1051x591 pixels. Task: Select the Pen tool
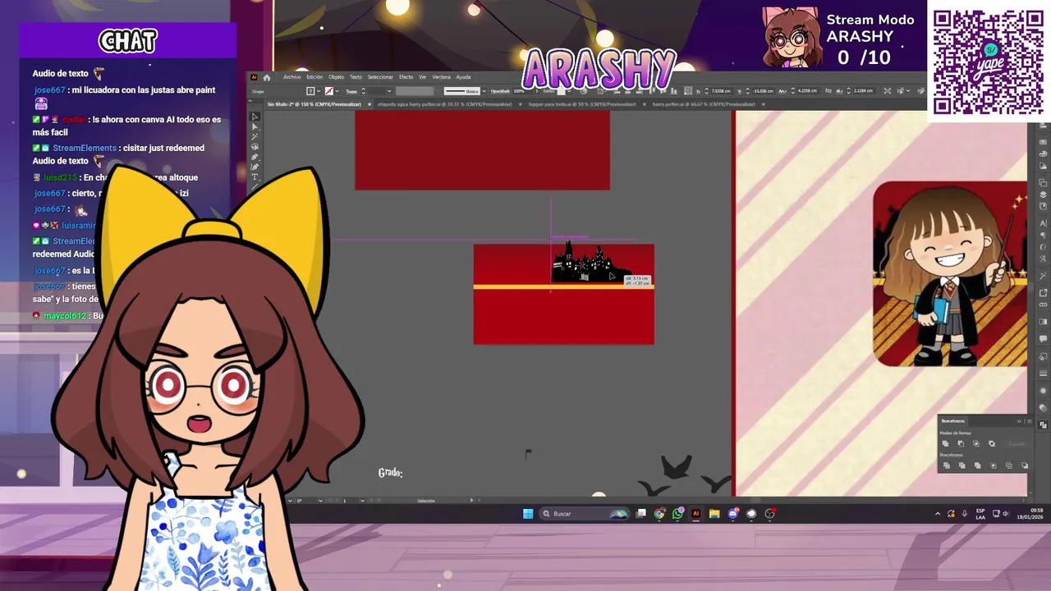[255, 157]
